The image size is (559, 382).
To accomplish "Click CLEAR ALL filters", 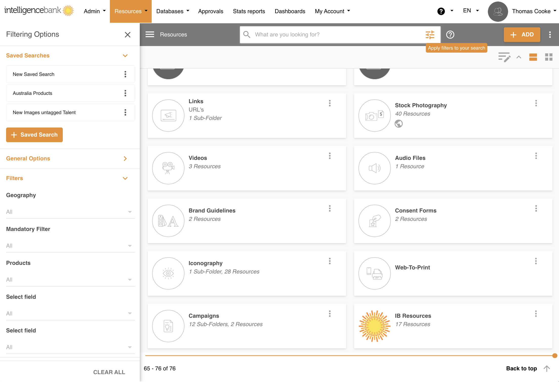I will pyautogui.click(x=109, y=372).
